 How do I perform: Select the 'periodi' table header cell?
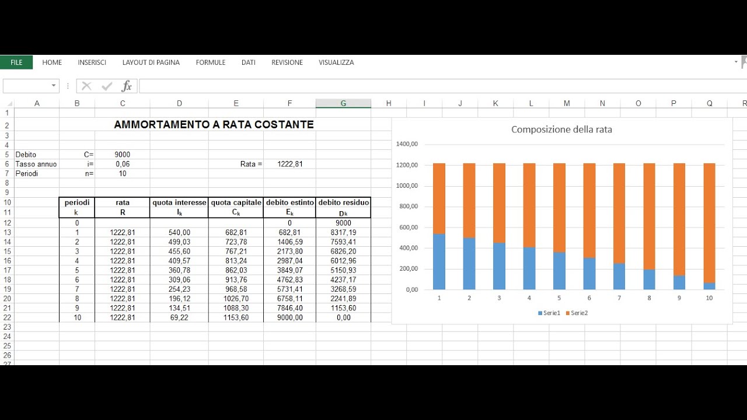pos(77,202)
